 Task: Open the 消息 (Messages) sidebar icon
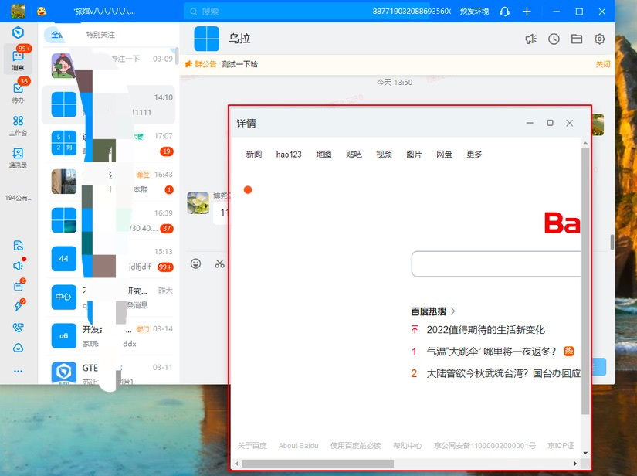[x=18, y=59]
